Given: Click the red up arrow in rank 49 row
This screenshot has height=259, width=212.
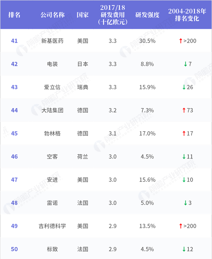Looking at the screenshot, I should [181, 226].
